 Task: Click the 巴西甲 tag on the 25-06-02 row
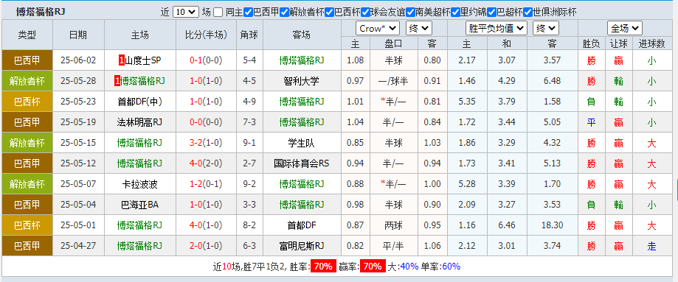point(27,60)
